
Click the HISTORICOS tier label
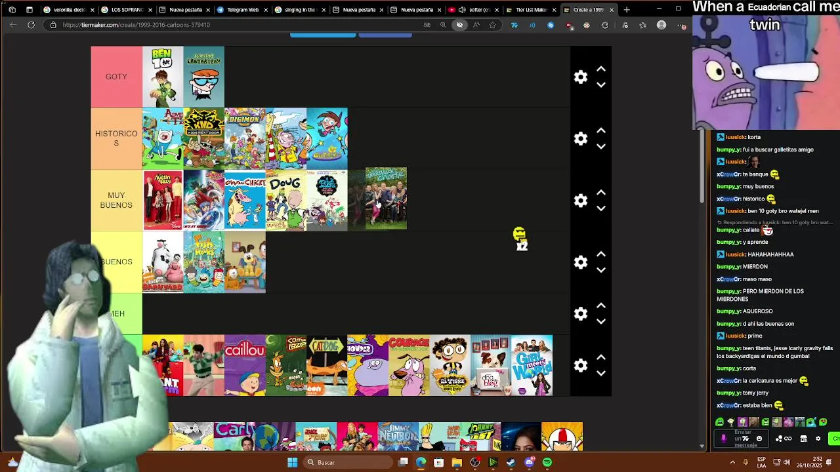click(116, 138)
